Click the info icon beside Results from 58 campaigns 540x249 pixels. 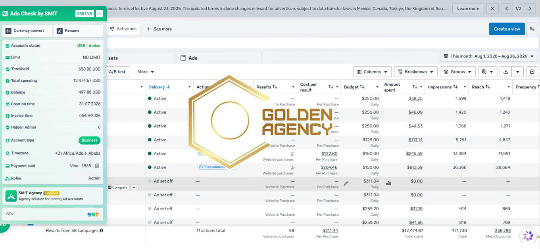tap(102, 230)
